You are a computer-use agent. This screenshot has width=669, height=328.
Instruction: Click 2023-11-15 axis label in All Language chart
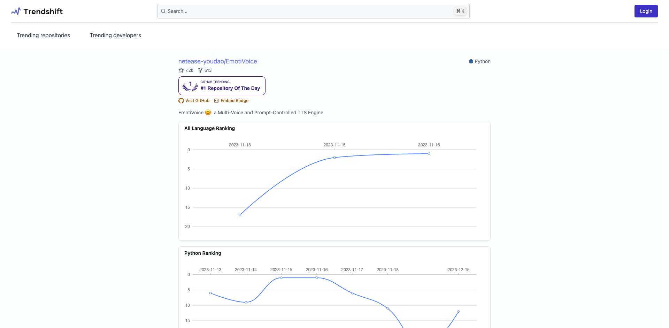point(334,145)
